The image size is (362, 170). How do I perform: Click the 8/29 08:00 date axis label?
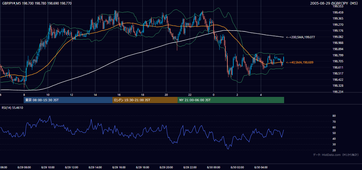coord(24,167)
